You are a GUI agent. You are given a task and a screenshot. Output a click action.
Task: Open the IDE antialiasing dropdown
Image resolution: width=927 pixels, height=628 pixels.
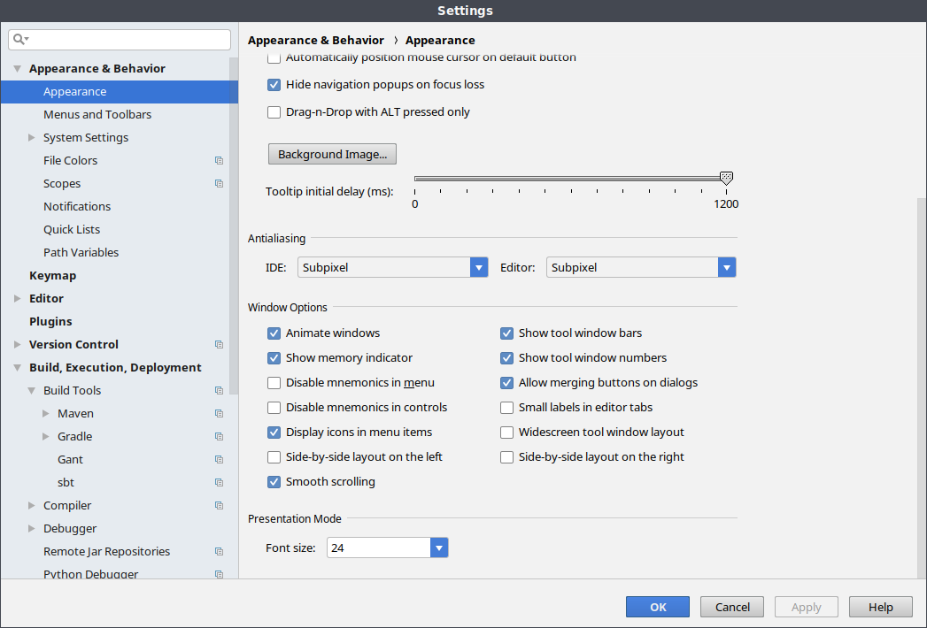478,266
